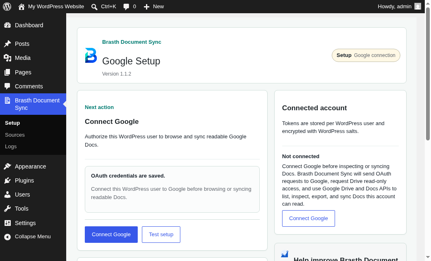Click the chart icon in Help improve card
431x261 pixels.
[285, 254]
